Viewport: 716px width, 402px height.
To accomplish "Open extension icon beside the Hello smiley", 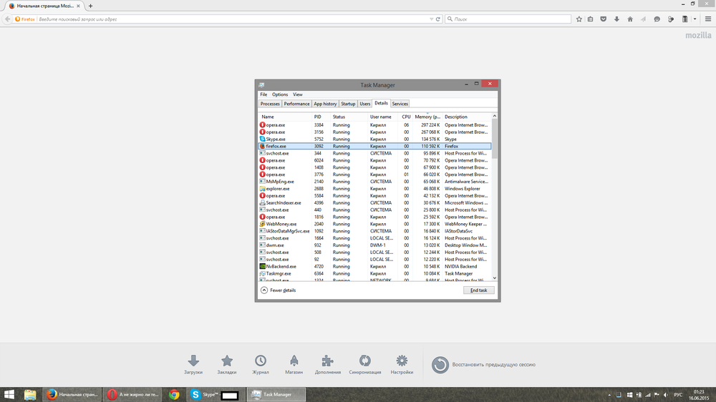I will [x=671, y=19].
